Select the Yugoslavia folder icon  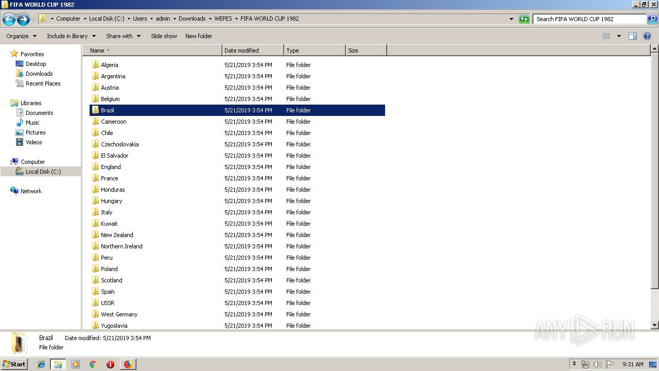(95, 325)
